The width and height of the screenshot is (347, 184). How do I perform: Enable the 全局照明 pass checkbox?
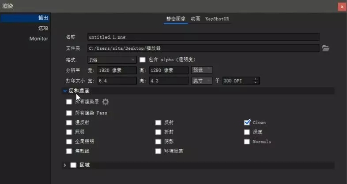coord(69,141)
